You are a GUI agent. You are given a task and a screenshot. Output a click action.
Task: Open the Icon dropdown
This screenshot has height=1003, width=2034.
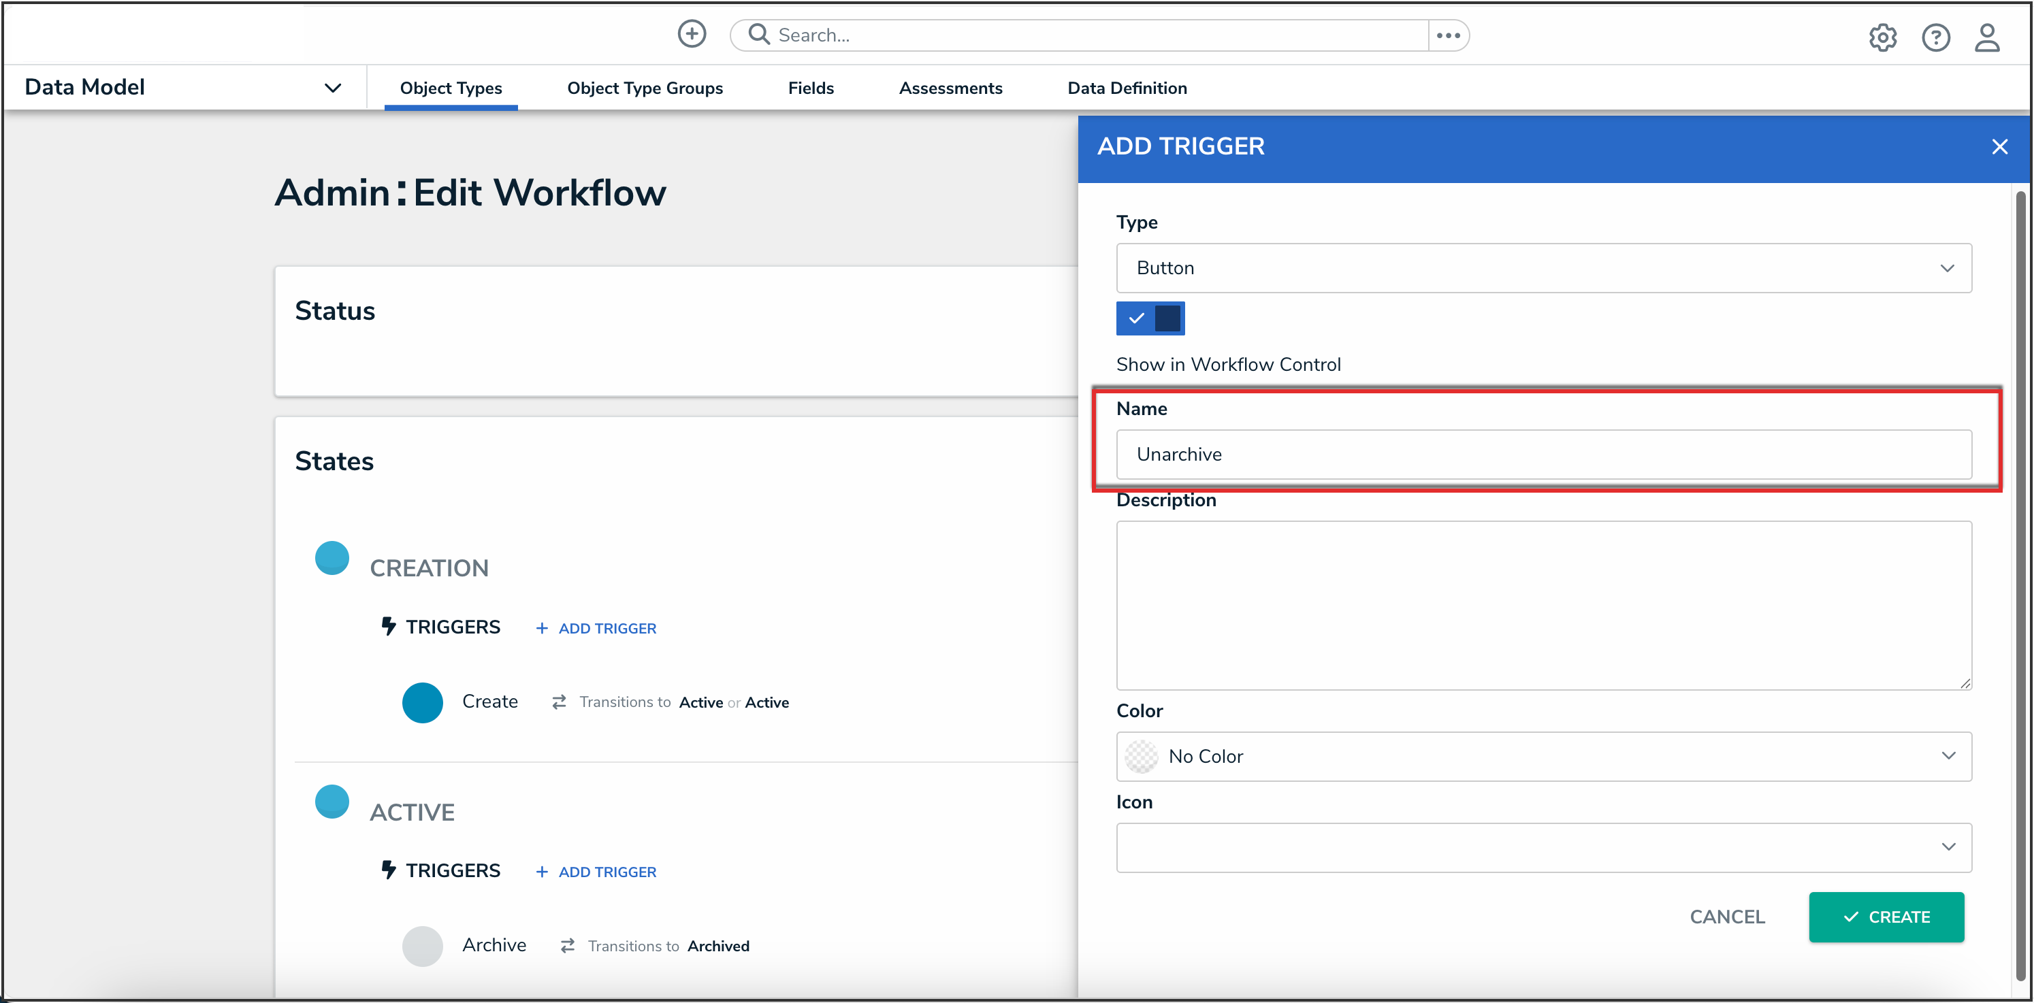(x=1543, y=846)
